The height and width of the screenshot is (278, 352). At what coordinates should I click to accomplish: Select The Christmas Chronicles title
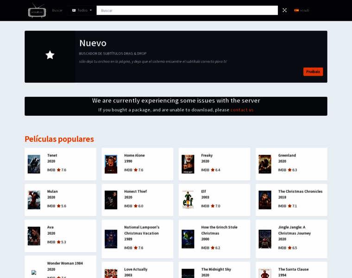tap(301, 191)
